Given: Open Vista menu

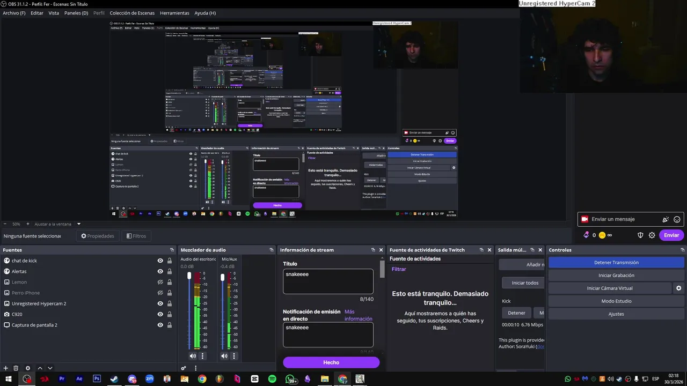Looking at the screenshot, I should [x=54, y=13].
